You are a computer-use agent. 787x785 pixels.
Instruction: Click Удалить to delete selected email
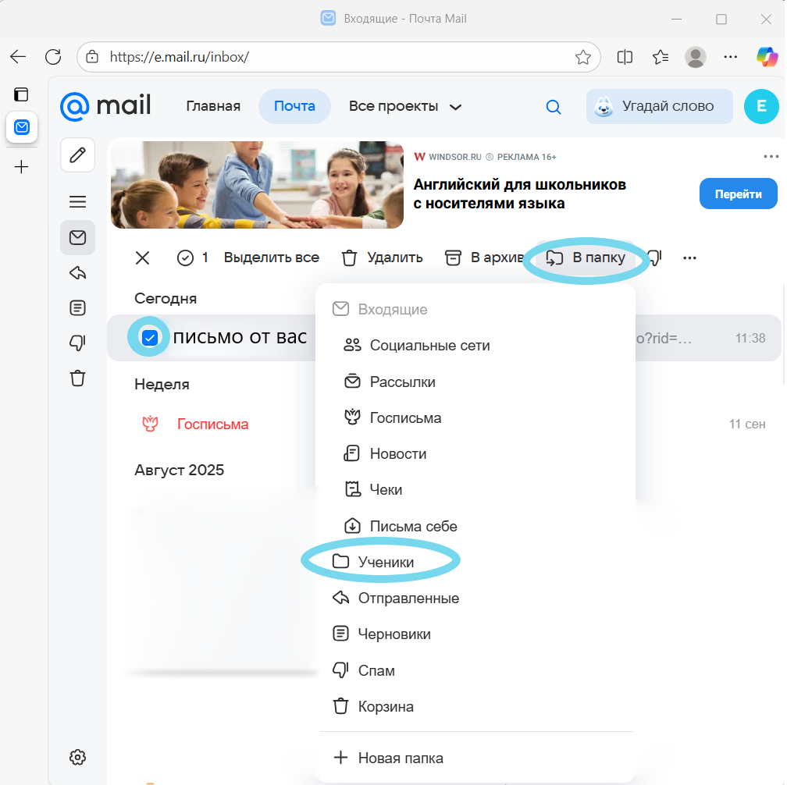click(x=383, y=258)
